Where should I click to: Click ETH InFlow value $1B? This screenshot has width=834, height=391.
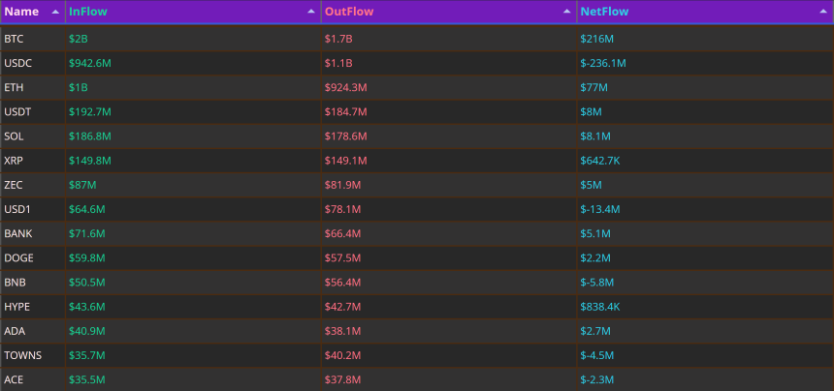point(79,87)
